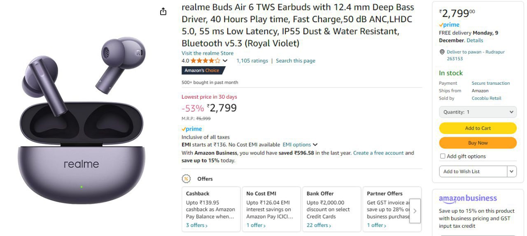Visit the realme Store link
Screen dimensions: 527x236
(208, 53)
